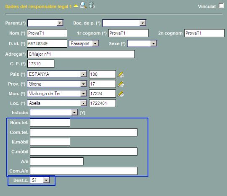Open the Estudis dropdown
This screenshot has height=196, width=227.
point(54,113)
